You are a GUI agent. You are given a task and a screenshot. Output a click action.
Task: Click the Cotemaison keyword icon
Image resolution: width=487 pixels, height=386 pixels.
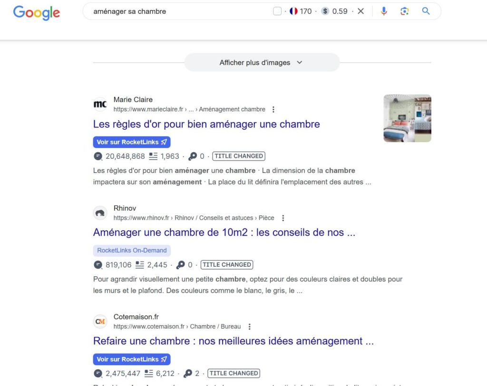pyautogui.click(x=187, y=373)
